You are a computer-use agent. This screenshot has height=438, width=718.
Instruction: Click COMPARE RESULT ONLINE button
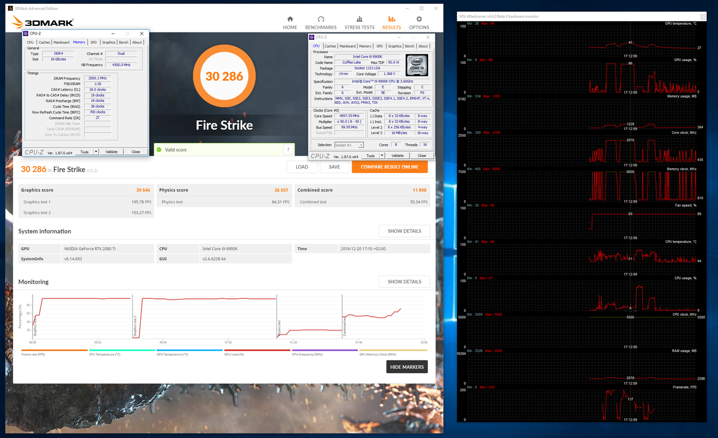[389, 167]
